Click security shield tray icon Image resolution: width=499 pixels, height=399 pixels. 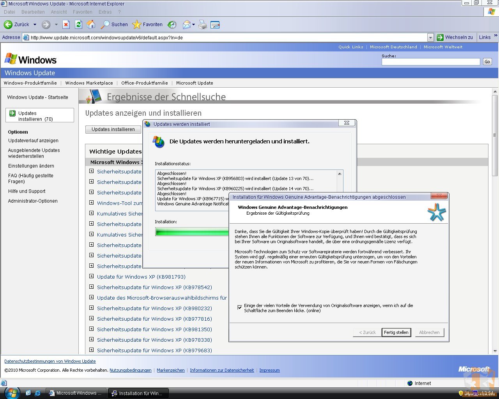[x=461, y=393]
